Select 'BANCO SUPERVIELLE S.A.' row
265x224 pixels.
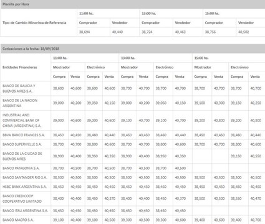132,144
